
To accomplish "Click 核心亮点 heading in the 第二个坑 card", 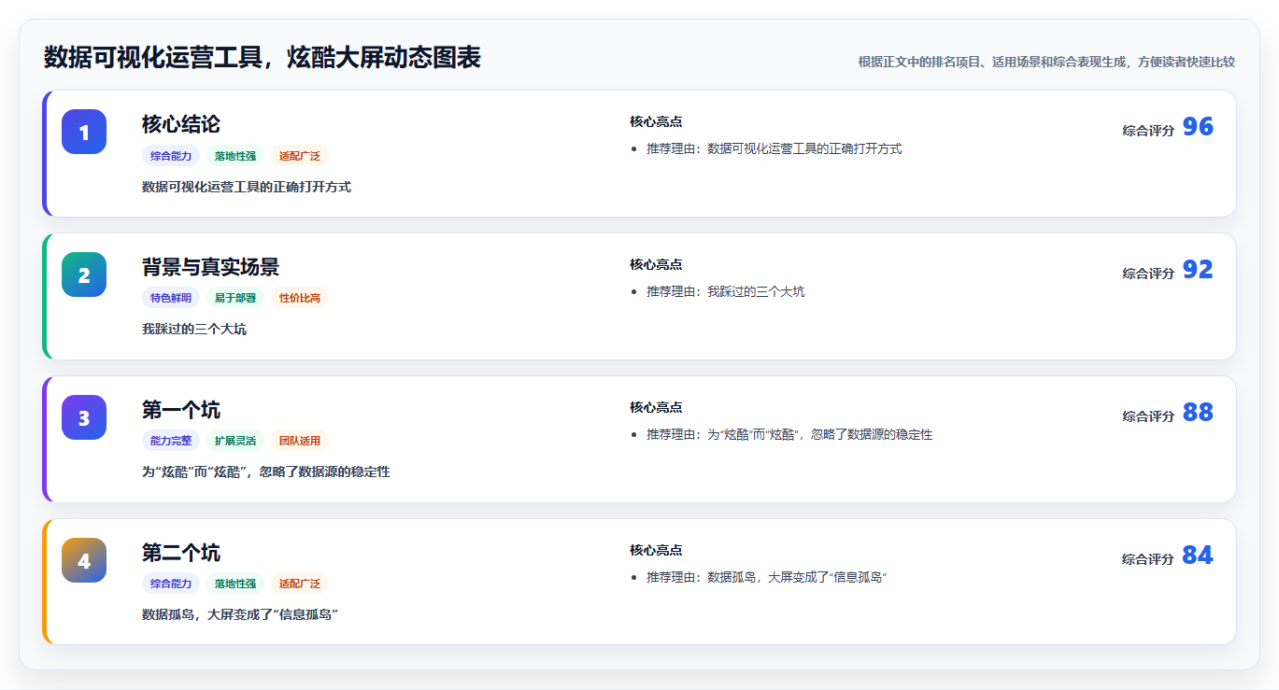I will (x=656, y=551).
